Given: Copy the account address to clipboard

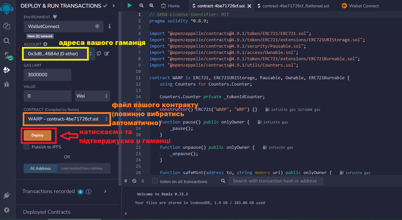Looking at the screenshot, I should [99, 54].
